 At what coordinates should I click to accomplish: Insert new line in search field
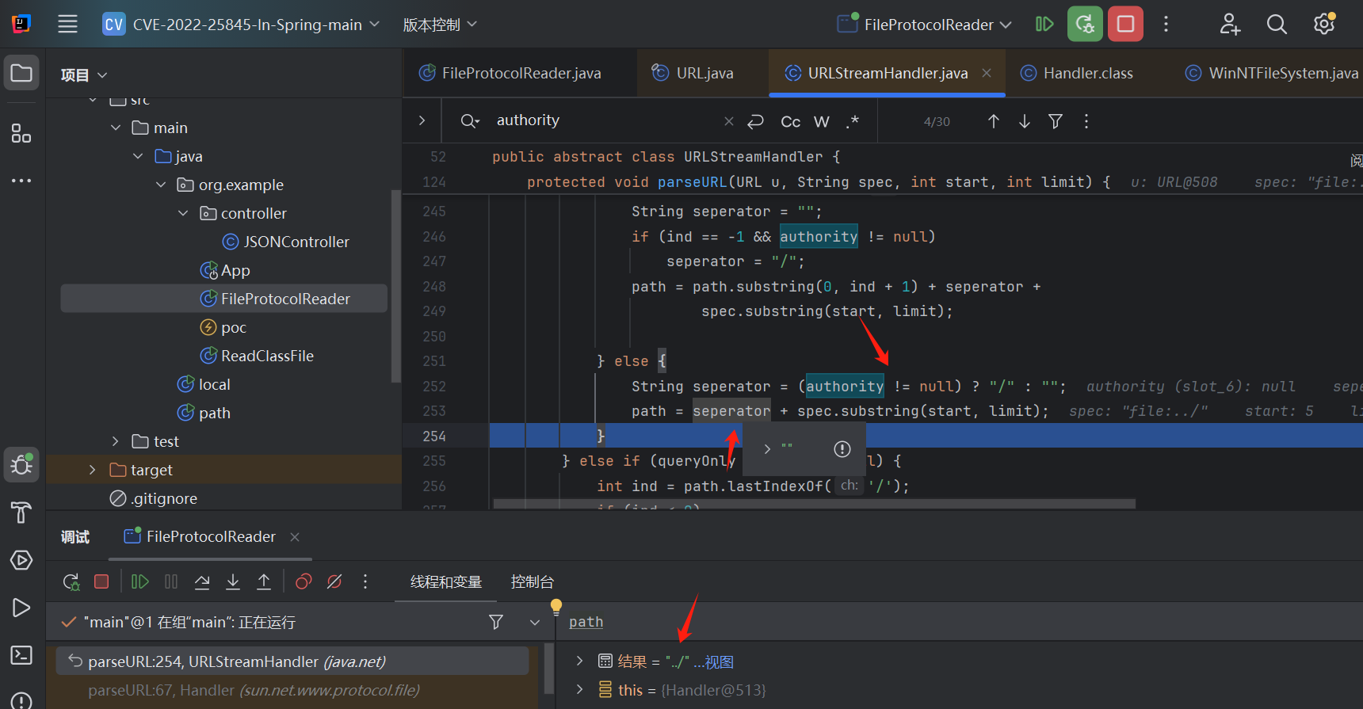pos(756,121)
